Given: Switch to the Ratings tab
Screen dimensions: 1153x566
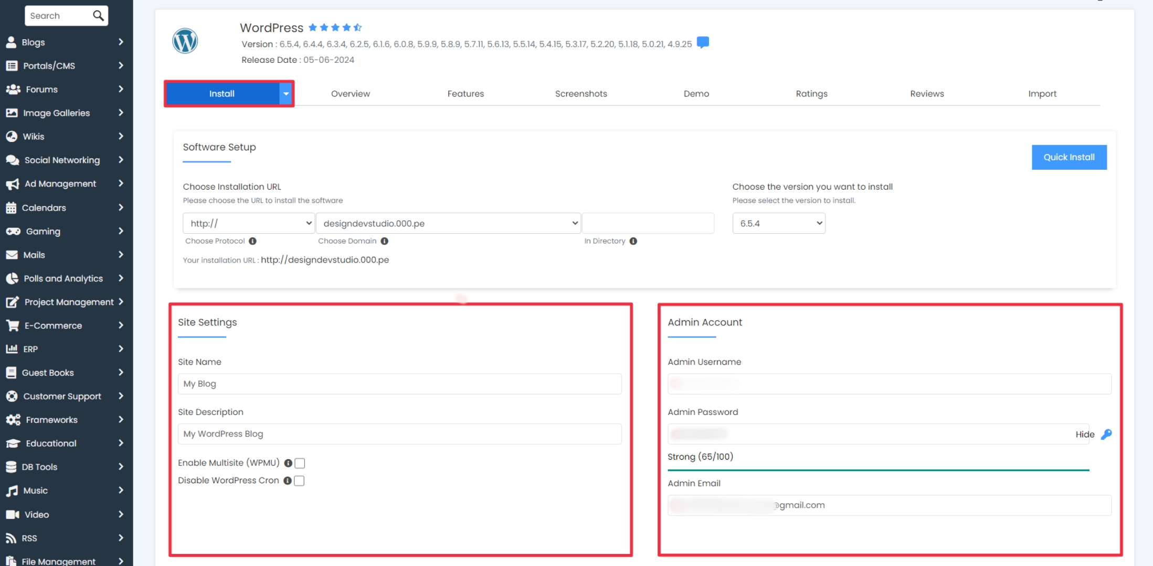Looking at the screenshot, I should [811, 94].
